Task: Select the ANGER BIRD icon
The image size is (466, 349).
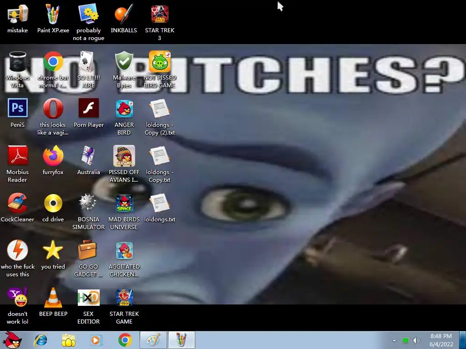Action: point(124,108)
